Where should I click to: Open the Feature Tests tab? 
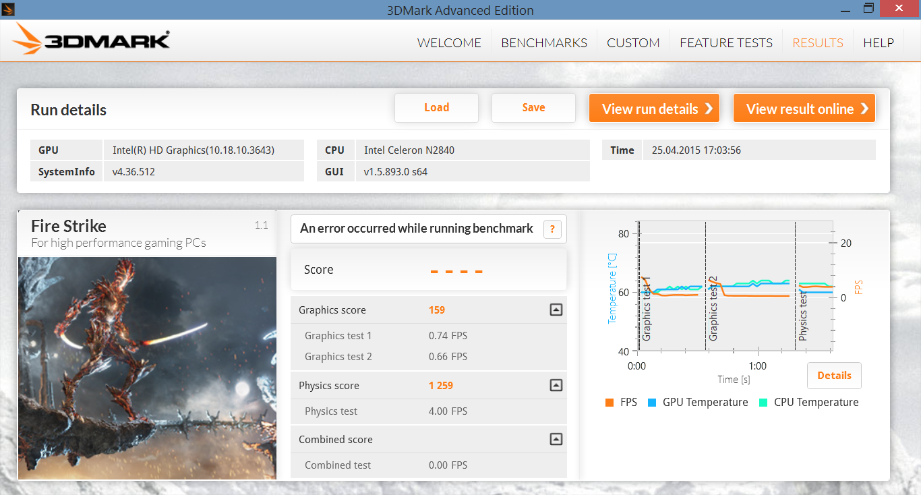point(726,43)
